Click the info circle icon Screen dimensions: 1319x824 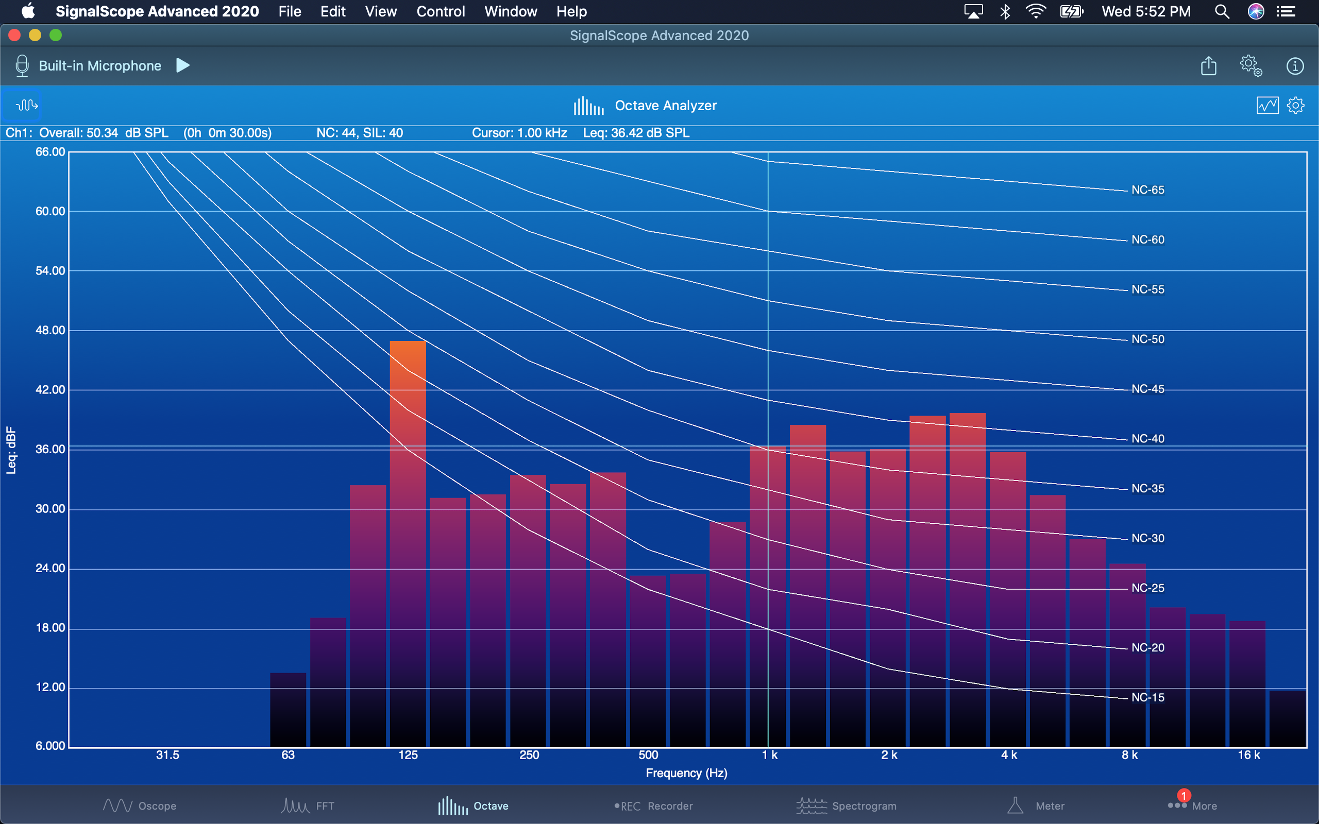[1295, 66]
